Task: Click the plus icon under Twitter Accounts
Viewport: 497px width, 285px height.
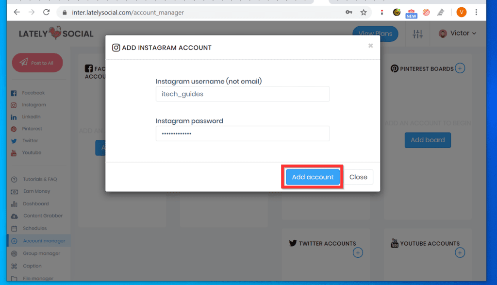Action: coord(358,252)
